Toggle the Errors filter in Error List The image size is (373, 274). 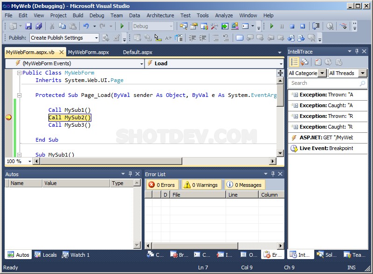point(161,185)
